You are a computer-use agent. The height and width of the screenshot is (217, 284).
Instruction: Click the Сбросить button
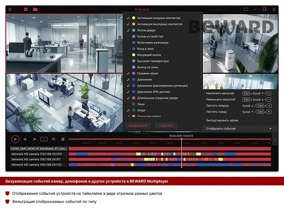point(166,125)
